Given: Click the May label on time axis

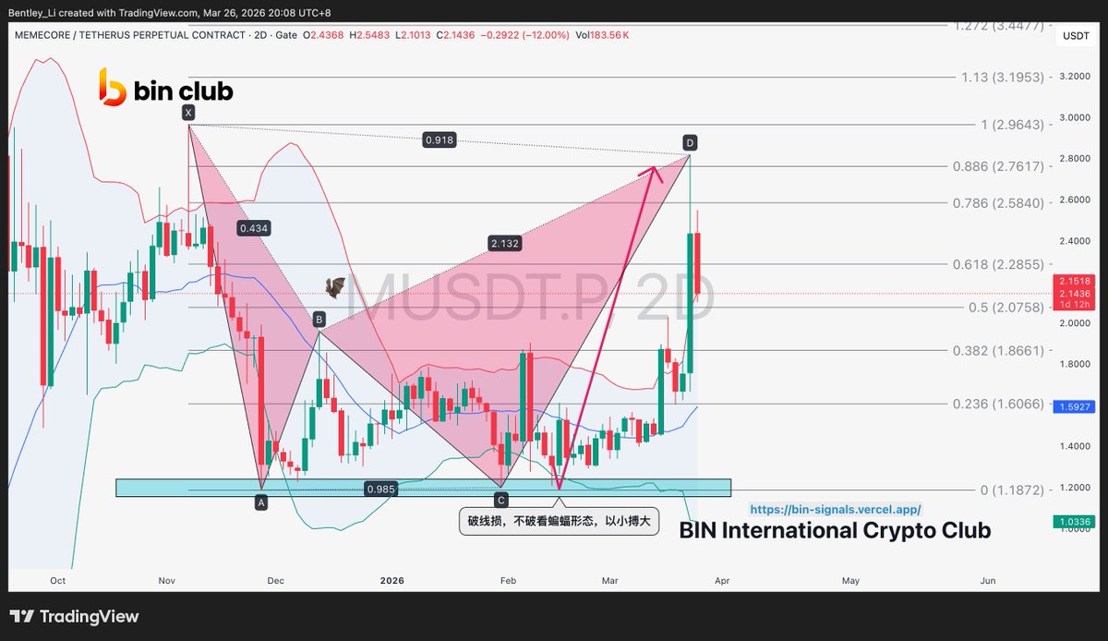Looking at the screenshot, I should [x=850, y=581].
